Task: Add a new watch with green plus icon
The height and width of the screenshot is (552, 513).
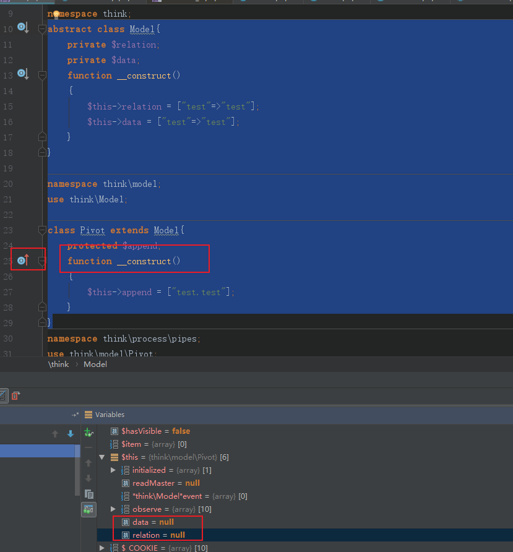Action: click(x=88, y=432)
